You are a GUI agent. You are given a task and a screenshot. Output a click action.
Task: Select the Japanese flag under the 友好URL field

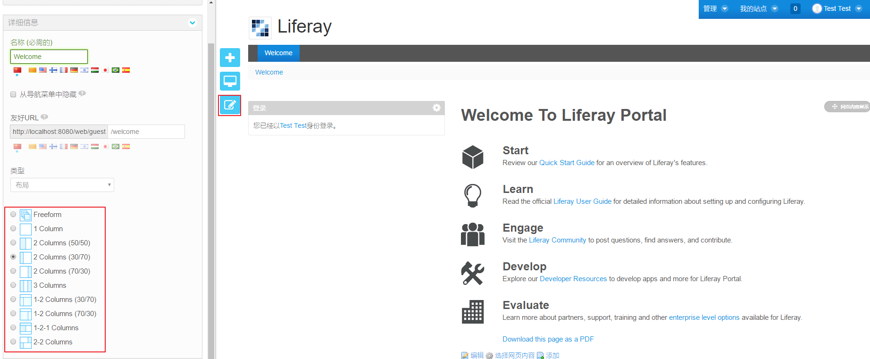[x=105, y=147]
